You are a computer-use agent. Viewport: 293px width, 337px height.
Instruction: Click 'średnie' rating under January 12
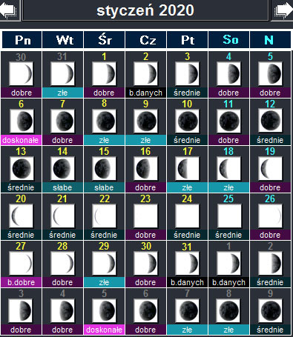(x=270, y=140)
